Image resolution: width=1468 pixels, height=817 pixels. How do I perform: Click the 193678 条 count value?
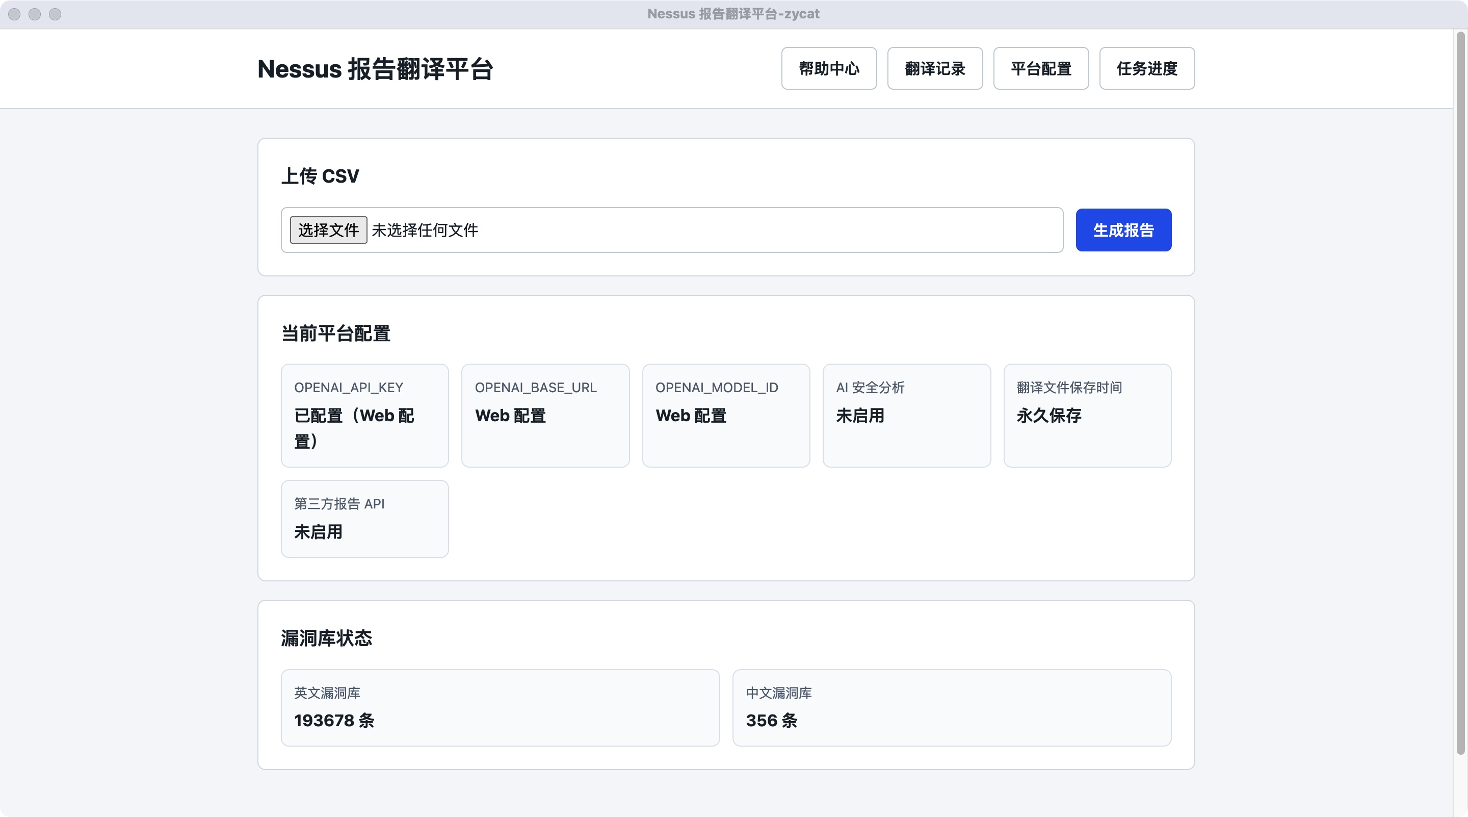pyautogui.click(x=334, y=721)
